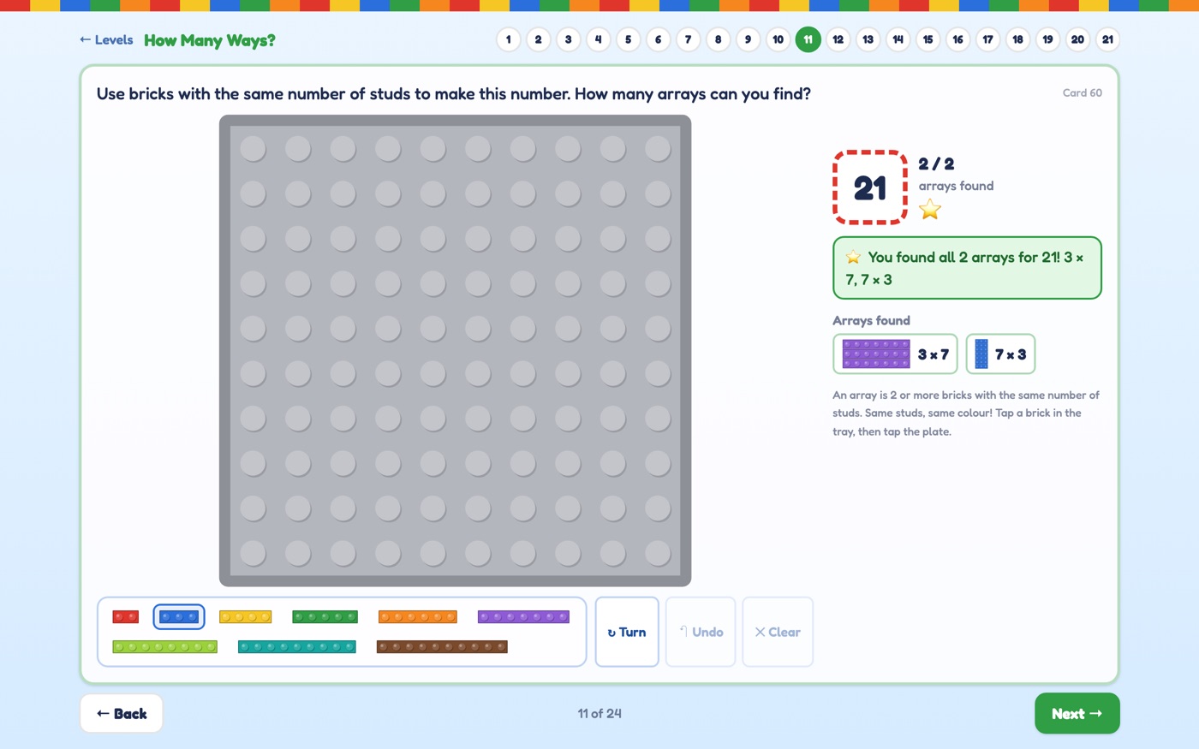Select the red 2-stud brick
Screen dimensions: 1199x749
tap(125, 616)
